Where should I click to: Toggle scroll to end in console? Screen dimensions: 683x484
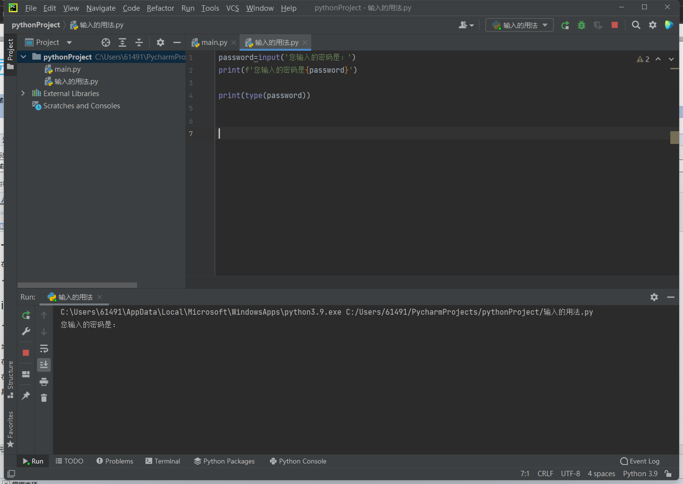(x=44, y=365)
